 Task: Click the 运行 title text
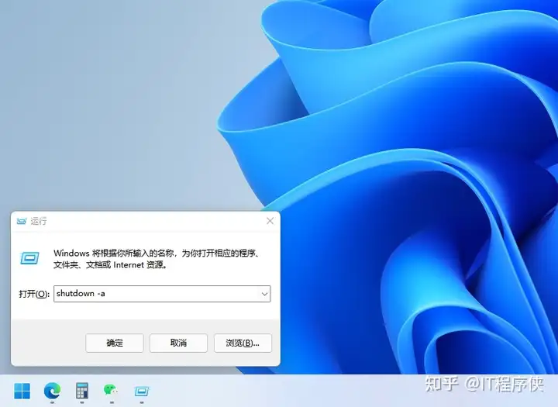[39, 221]
